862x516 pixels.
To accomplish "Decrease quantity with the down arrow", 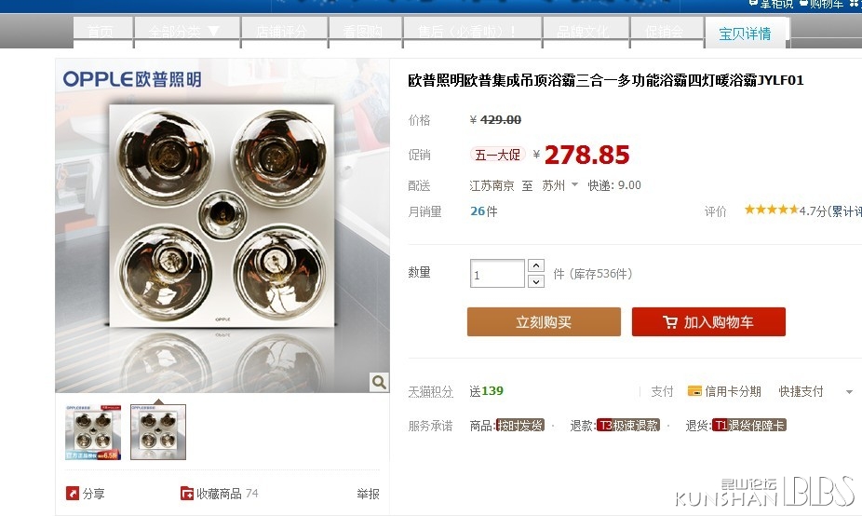I will [x=536, y=281].
